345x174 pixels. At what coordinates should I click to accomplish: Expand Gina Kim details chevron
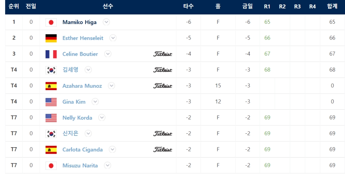coord(95,101)
